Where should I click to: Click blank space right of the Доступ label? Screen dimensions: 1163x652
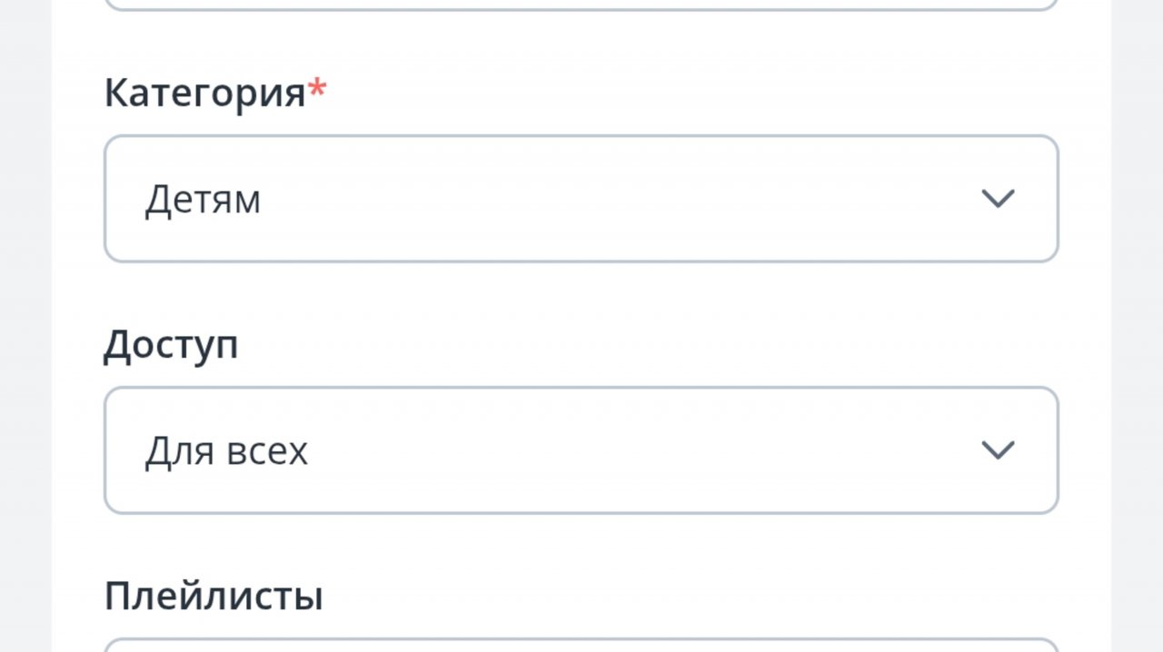tap(636, 345)
